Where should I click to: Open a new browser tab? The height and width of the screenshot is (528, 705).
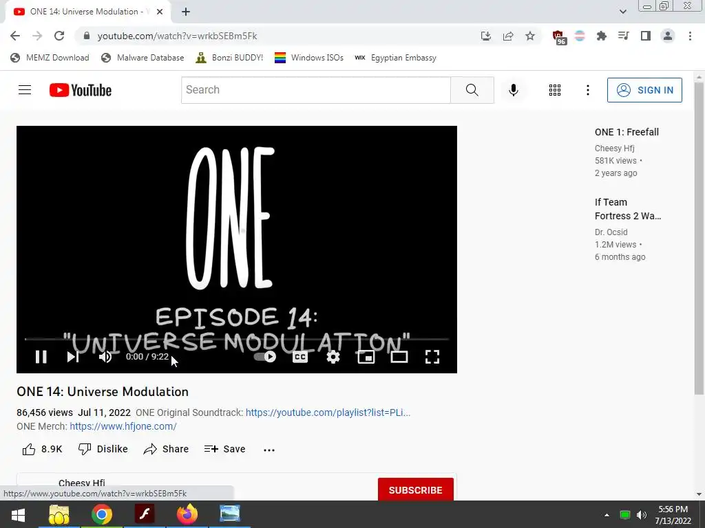(186, 12)
